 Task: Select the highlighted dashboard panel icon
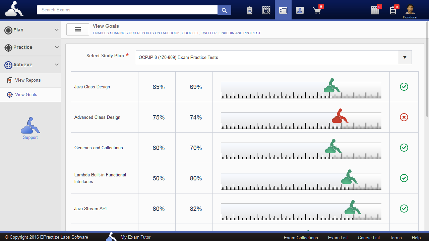[x=283, y=10]
